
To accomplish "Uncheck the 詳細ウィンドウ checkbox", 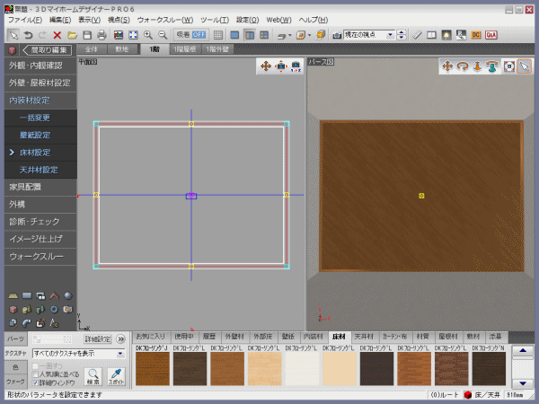I will (35, 382).
